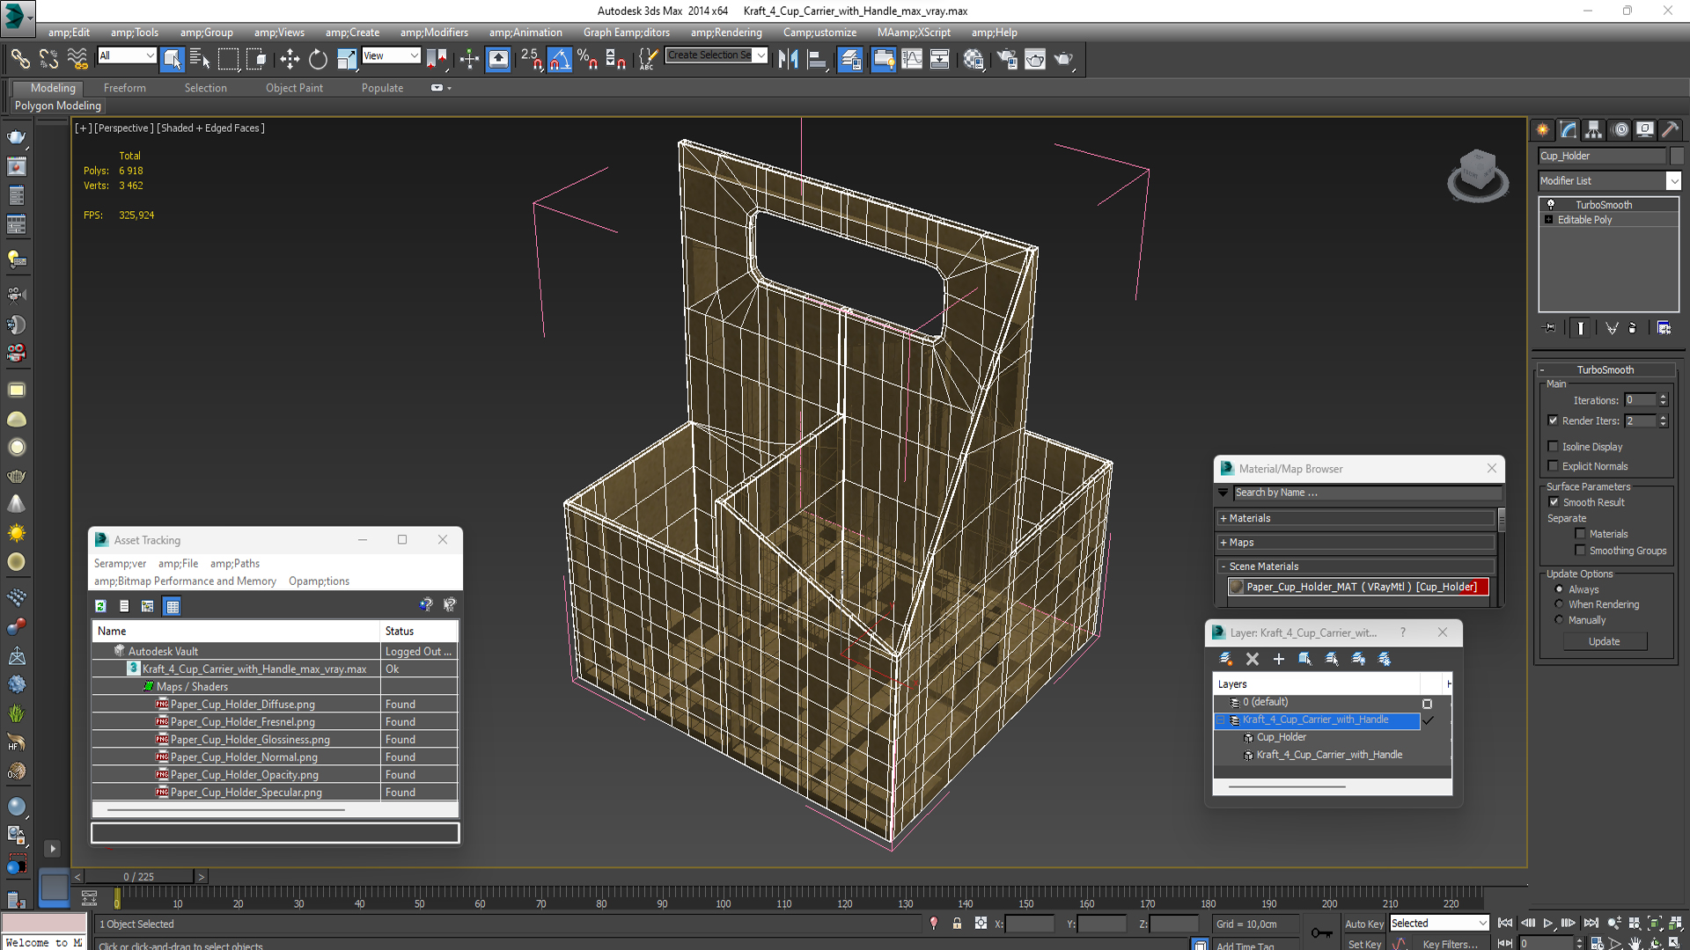
Task: Enable Isoline Display checkbox
Action: tap(1554, 447)
